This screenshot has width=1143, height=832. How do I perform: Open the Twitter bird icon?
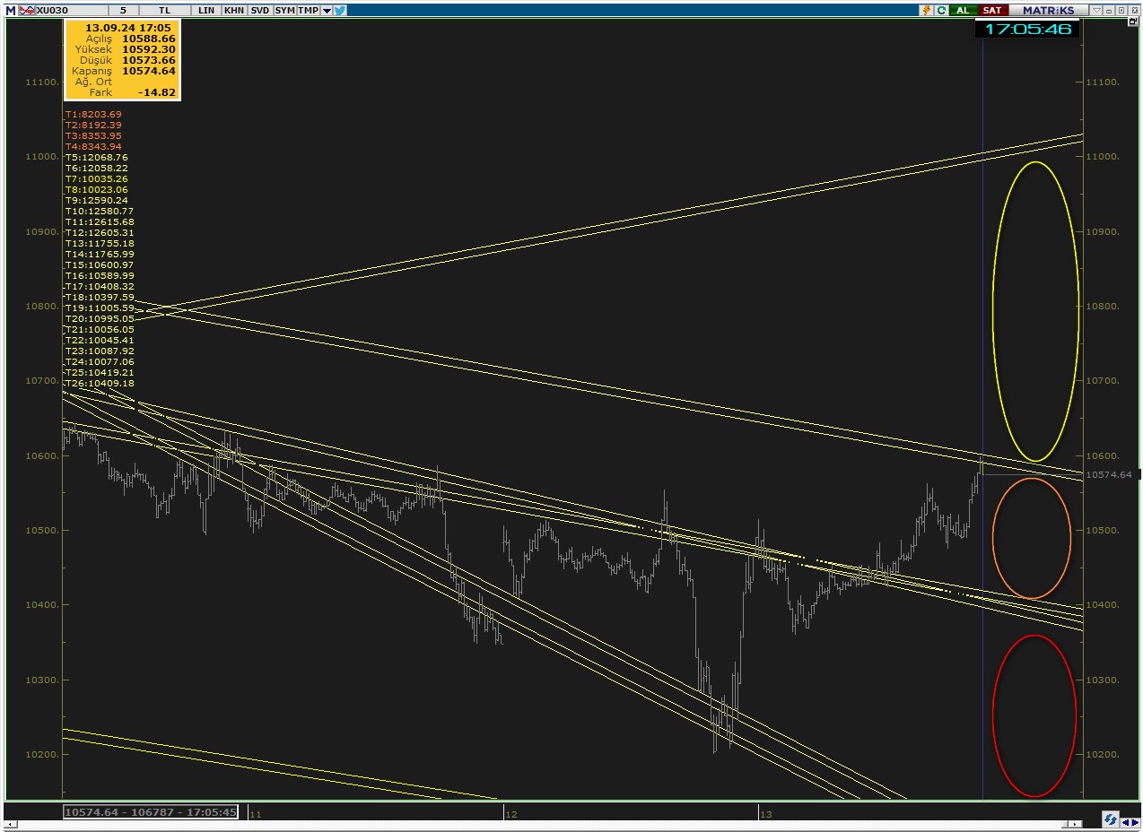[341, 11]
